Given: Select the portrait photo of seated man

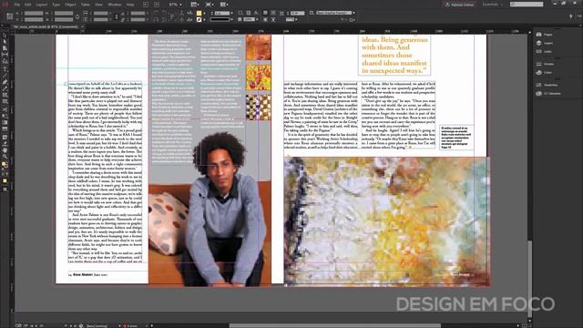Looking at the screenshot, I should (210, 209).
